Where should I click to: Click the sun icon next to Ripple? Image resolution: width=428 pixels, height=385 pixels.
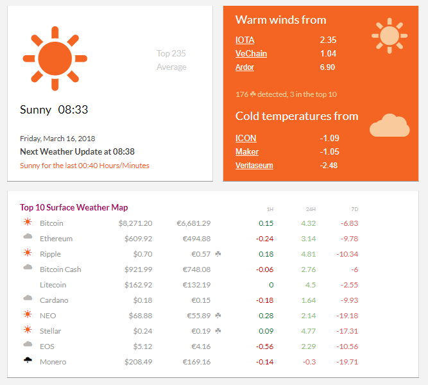pos(28,253)
